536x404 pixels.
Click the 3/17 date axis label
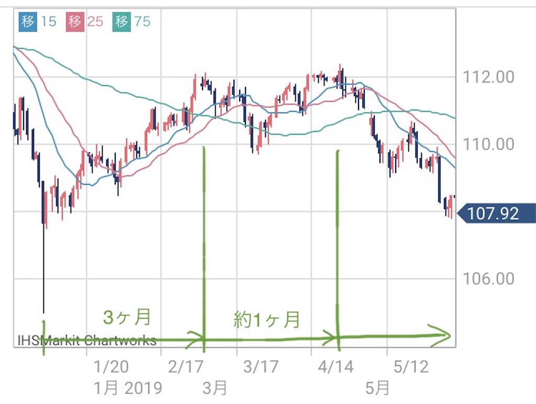[x=261, y=367]
